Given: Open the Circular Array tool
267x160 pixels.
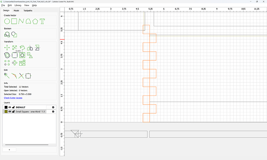Looking at the screenshot, I should pyautogui.click(x=15, y=63).
